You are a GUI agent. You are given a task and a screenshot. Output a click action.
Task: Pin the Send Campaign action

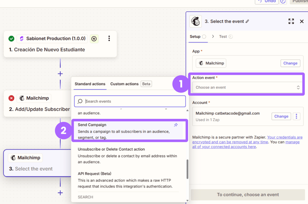point(176,125)
